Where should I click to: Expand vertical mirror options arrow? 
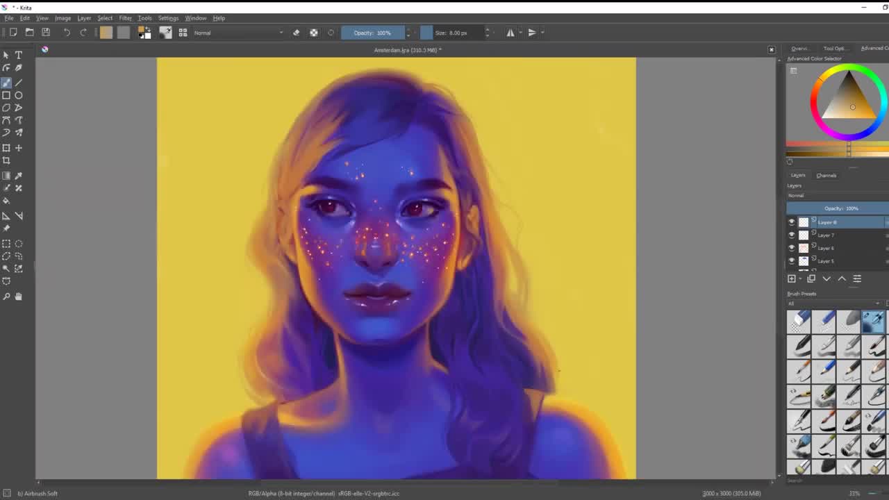point(542,33)
